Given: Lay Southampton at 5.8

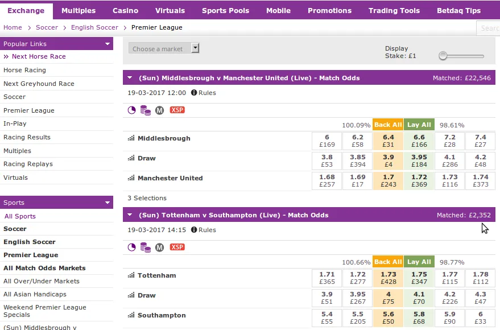Looking at the screenshot, I should pos(419,318).
